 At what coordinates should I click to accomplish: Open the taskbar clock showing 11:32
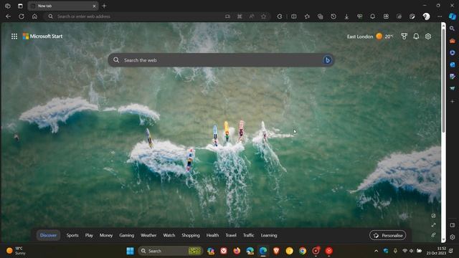pyautogui.click(x=436, y=251)
